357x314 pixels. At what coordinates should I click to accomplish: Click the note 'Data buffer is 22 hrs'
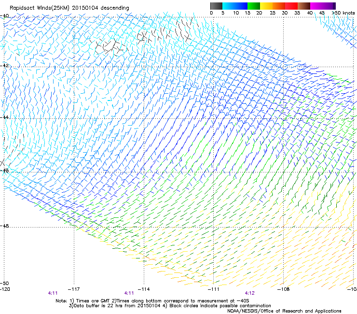[x=99, y=306]
